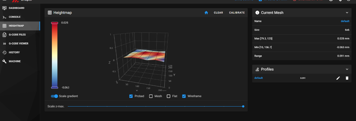Uncheck the Probed checkbox
The image size is (356, 121).
[x=131, y=96]
